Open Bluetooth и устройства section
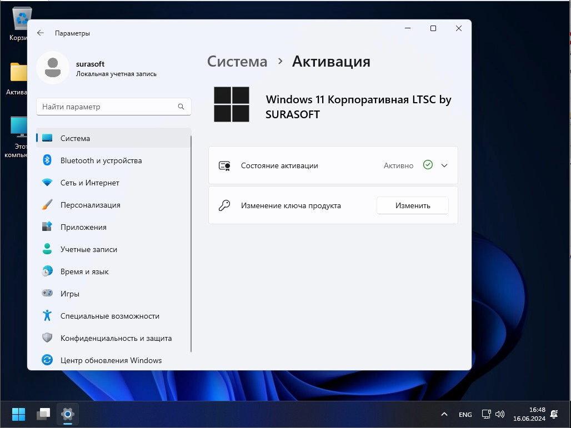Screen dimensions: 571x428 click(x=101, y=160)
